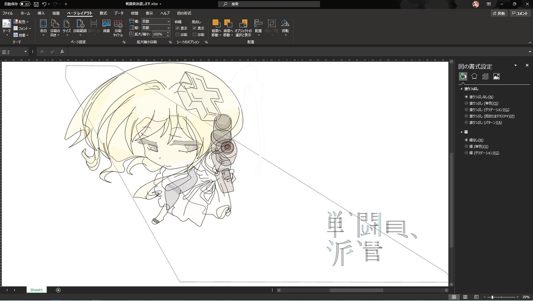Screen dimensions: 533x301
Task: Open the 挿入 tab
Action: point(41,13)
